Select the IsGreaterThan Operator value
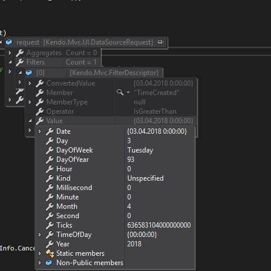This screenshot has height=271, width=271. (x=155, y=111)
